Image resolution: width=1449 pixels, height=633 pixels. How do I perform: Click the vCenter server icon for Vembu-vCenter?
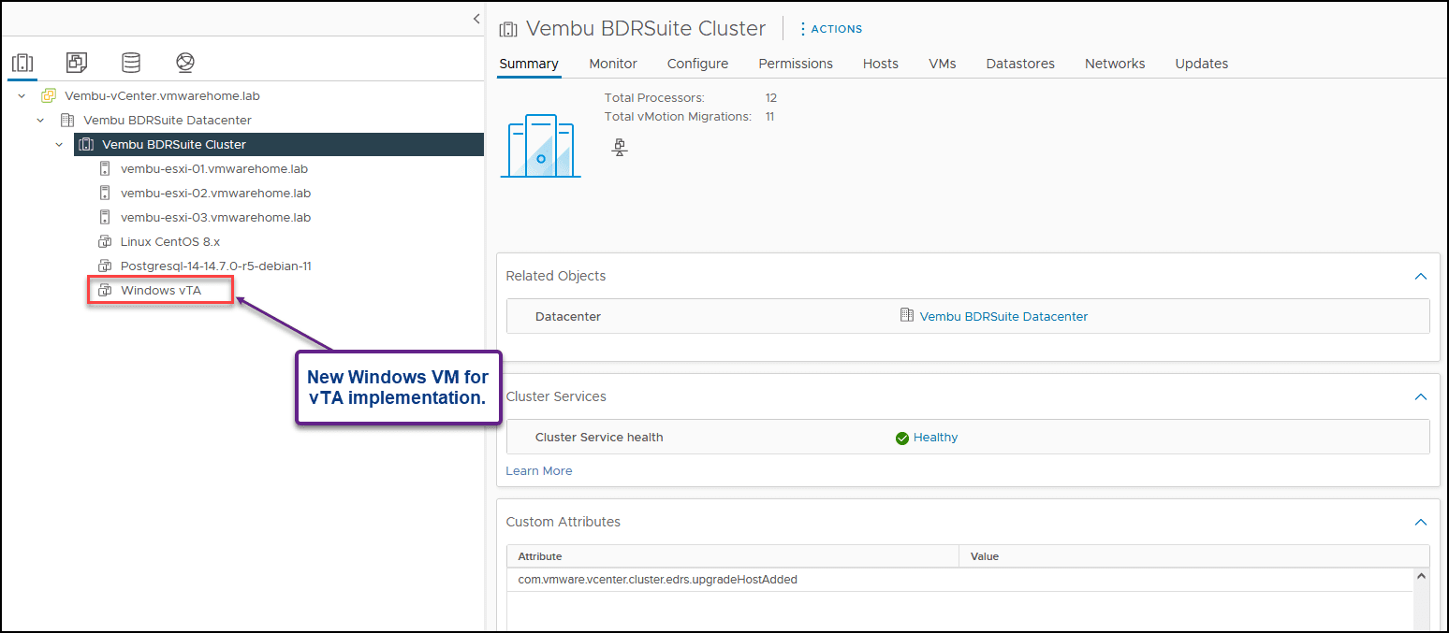(x=49, y=95)
